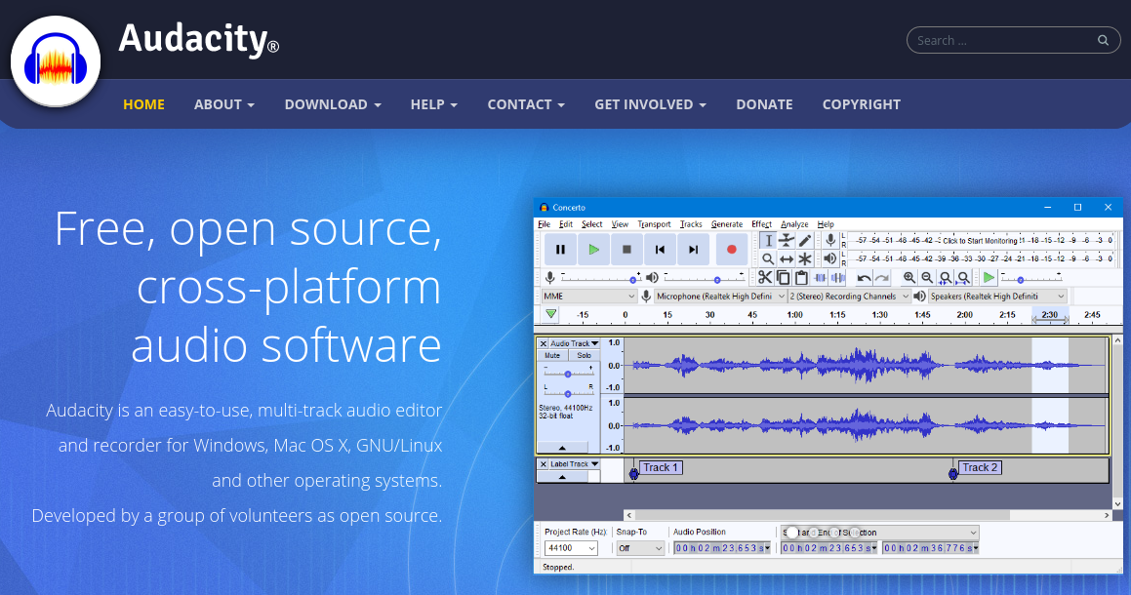Paste with the clipboard icon
The height and width of the screenshot is (595, 1131).
coord(801,278)
